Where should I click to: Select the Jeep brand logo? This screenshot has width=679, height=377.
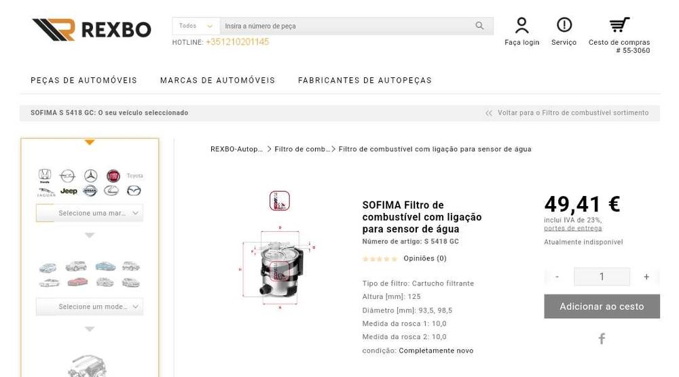click(69, 191)
